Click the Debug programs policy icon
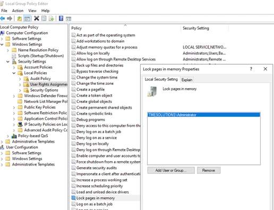The width and height of the screenshot is (274, 210). point(73,120)
